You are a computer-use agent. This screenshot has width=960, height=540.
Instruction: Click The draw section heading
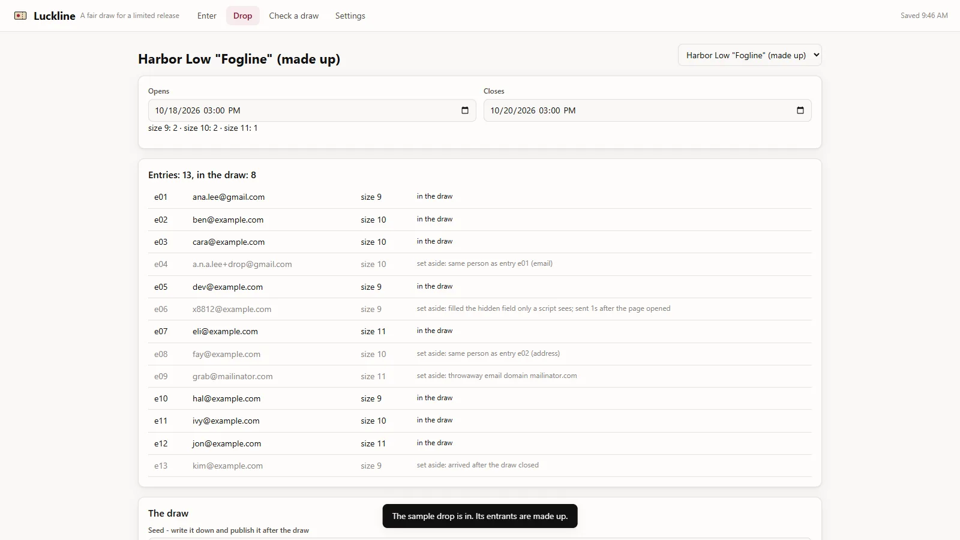(168, 514)
